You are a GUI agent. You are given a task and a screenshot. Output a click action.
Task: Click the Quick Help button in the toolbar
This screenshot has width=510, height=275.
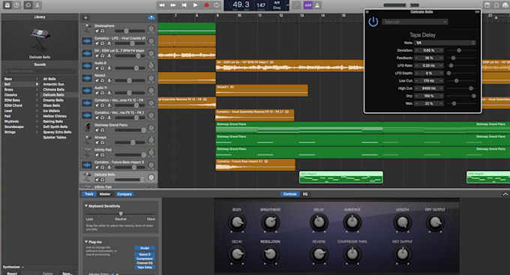point(16,5)
